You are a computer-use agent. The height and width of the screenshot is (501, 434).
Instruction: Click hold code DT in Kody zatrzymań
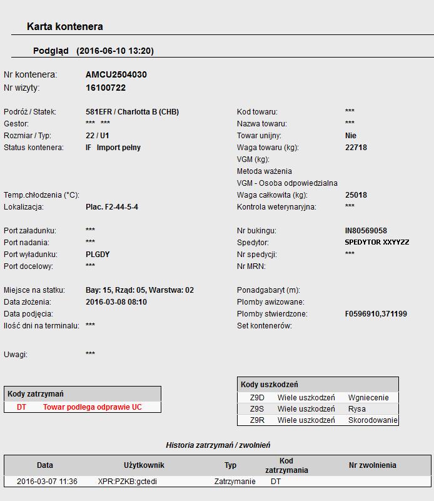tap(21, 407)
